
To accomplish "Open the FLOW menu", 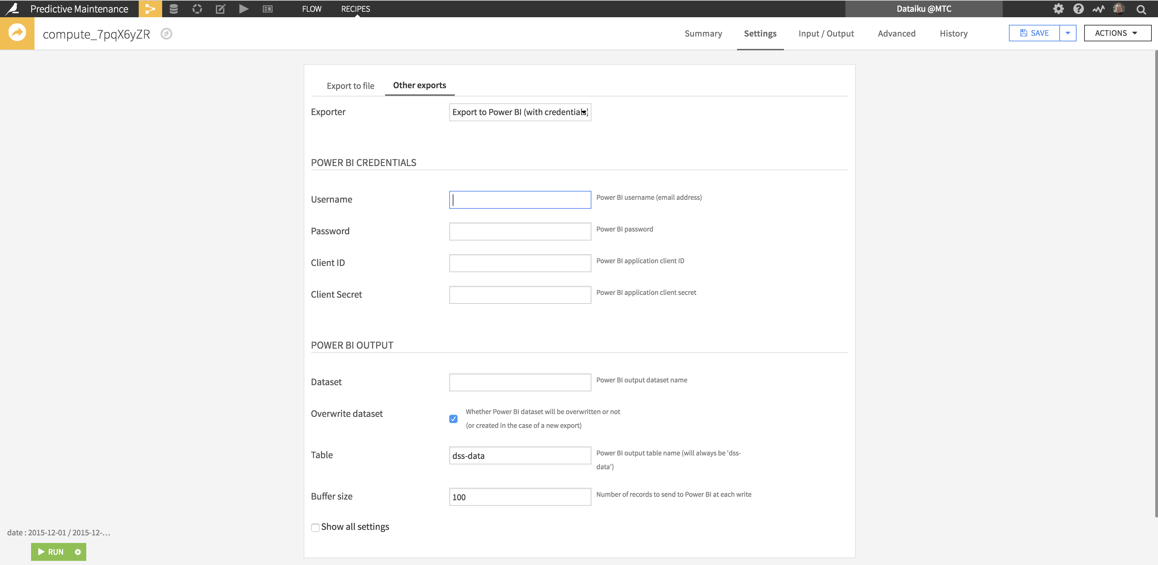I will coord(312,9).
